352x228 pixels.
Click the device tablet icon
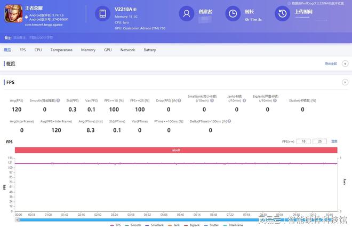click(x=102, y=13)
